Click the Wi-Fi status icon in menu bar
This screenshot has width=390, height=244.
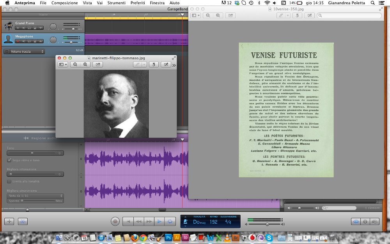[267, 3]
